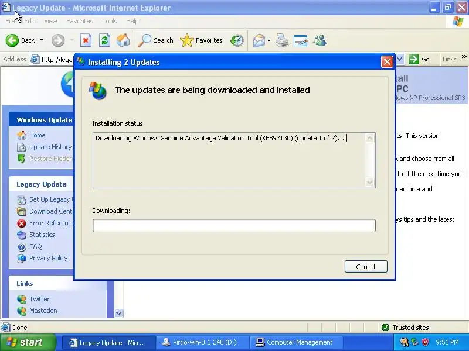The image size is (469, 351).
Task: Click the sidebar scroll down arrow
Action: click(119, 313)
